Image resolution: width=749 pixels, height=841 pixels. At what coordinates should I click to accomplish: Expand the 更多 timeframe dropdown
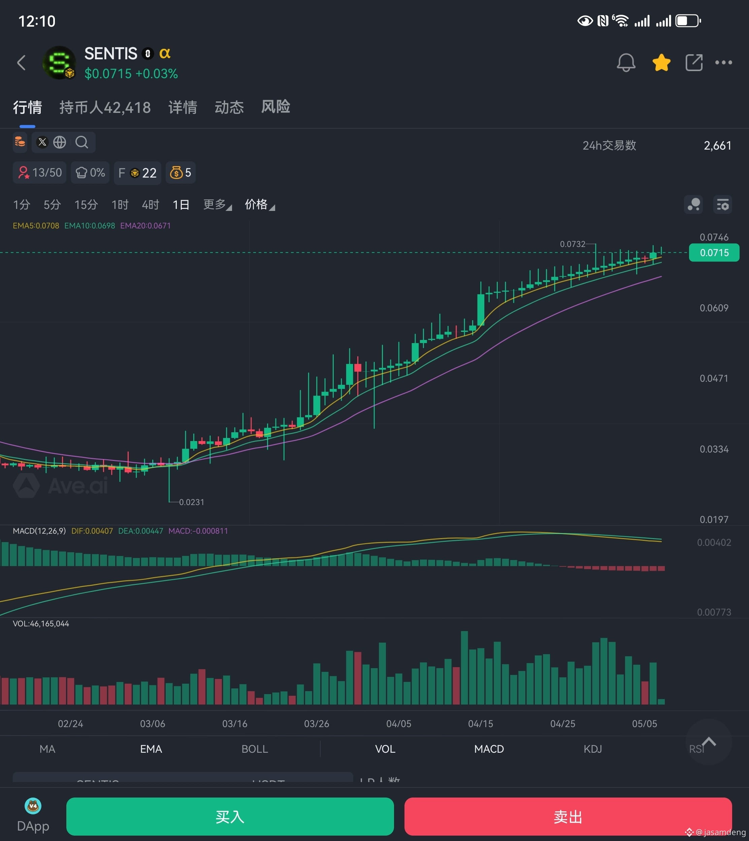click(218, 205)
